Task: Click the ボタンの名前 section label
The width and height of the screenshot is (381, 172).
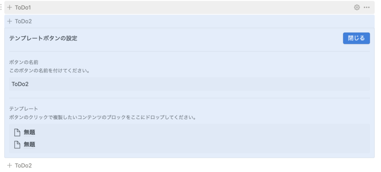Action: tap(24, 62)
